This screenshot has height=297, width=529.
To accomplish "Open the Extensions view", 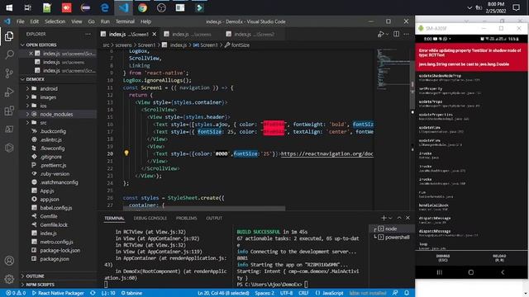I will tap(9, 111).
